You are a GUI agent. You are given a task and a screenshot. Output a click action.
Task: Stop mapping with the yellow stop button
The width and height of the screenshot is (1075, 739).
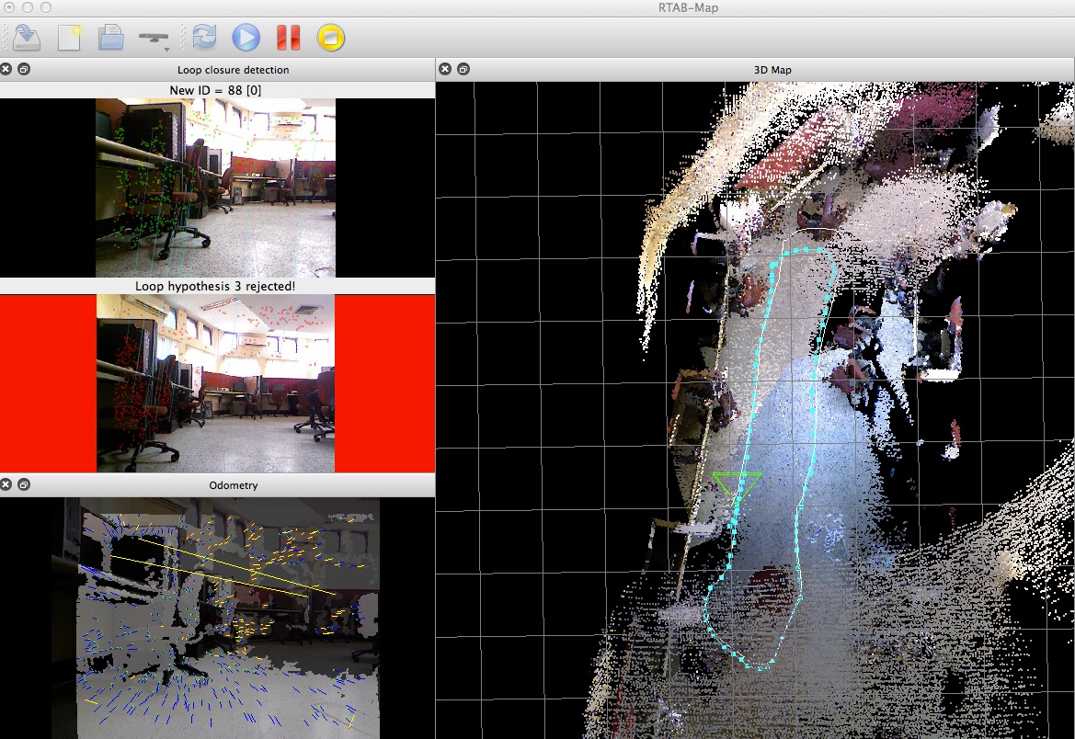[x=330, y=38]
